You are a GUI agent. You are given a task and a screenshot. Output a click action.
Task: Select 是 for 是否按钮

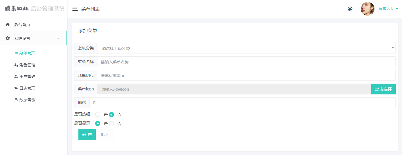click(x=98, y=115)
